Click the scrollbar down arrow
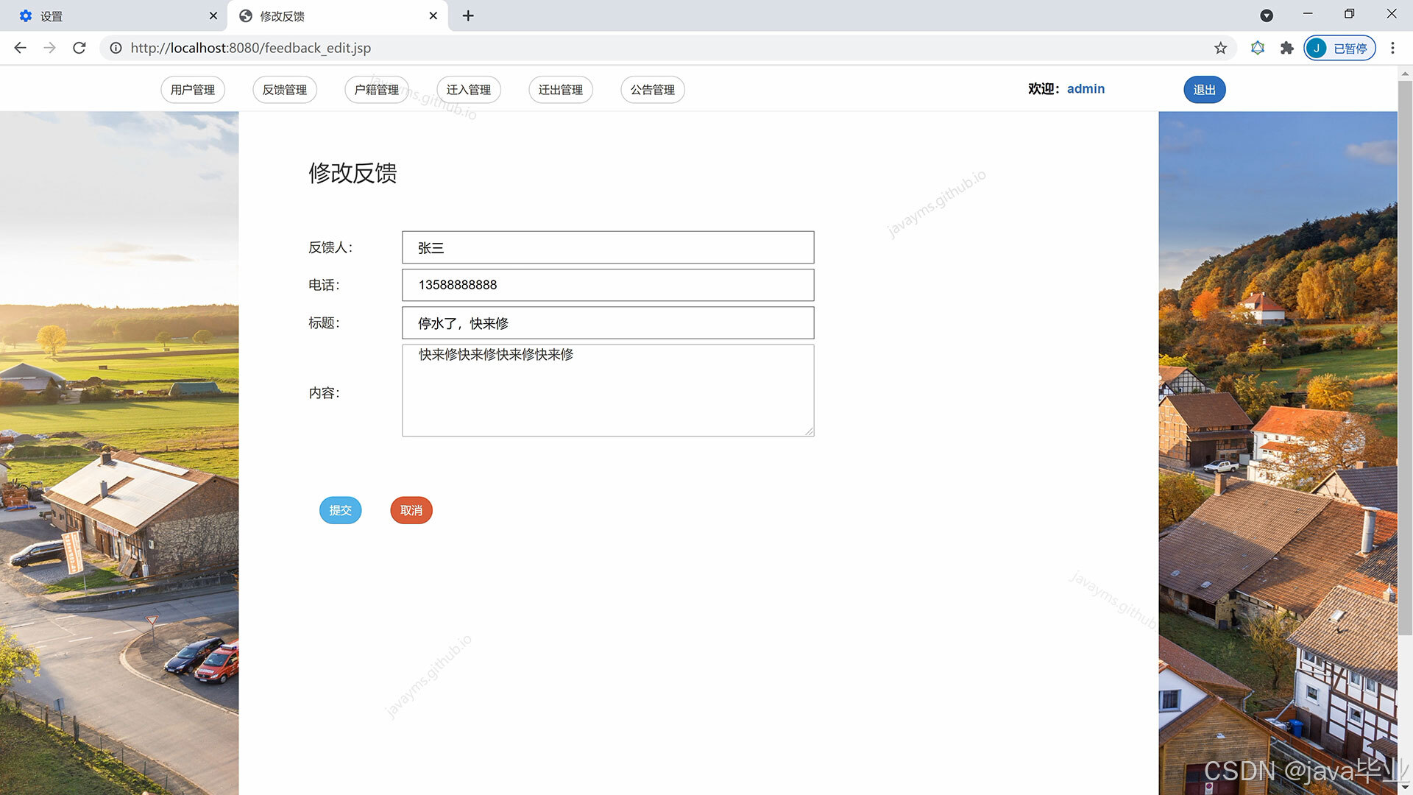Image resolution: width=1413 pixels, height=795 pixels. click(1405, 788)
